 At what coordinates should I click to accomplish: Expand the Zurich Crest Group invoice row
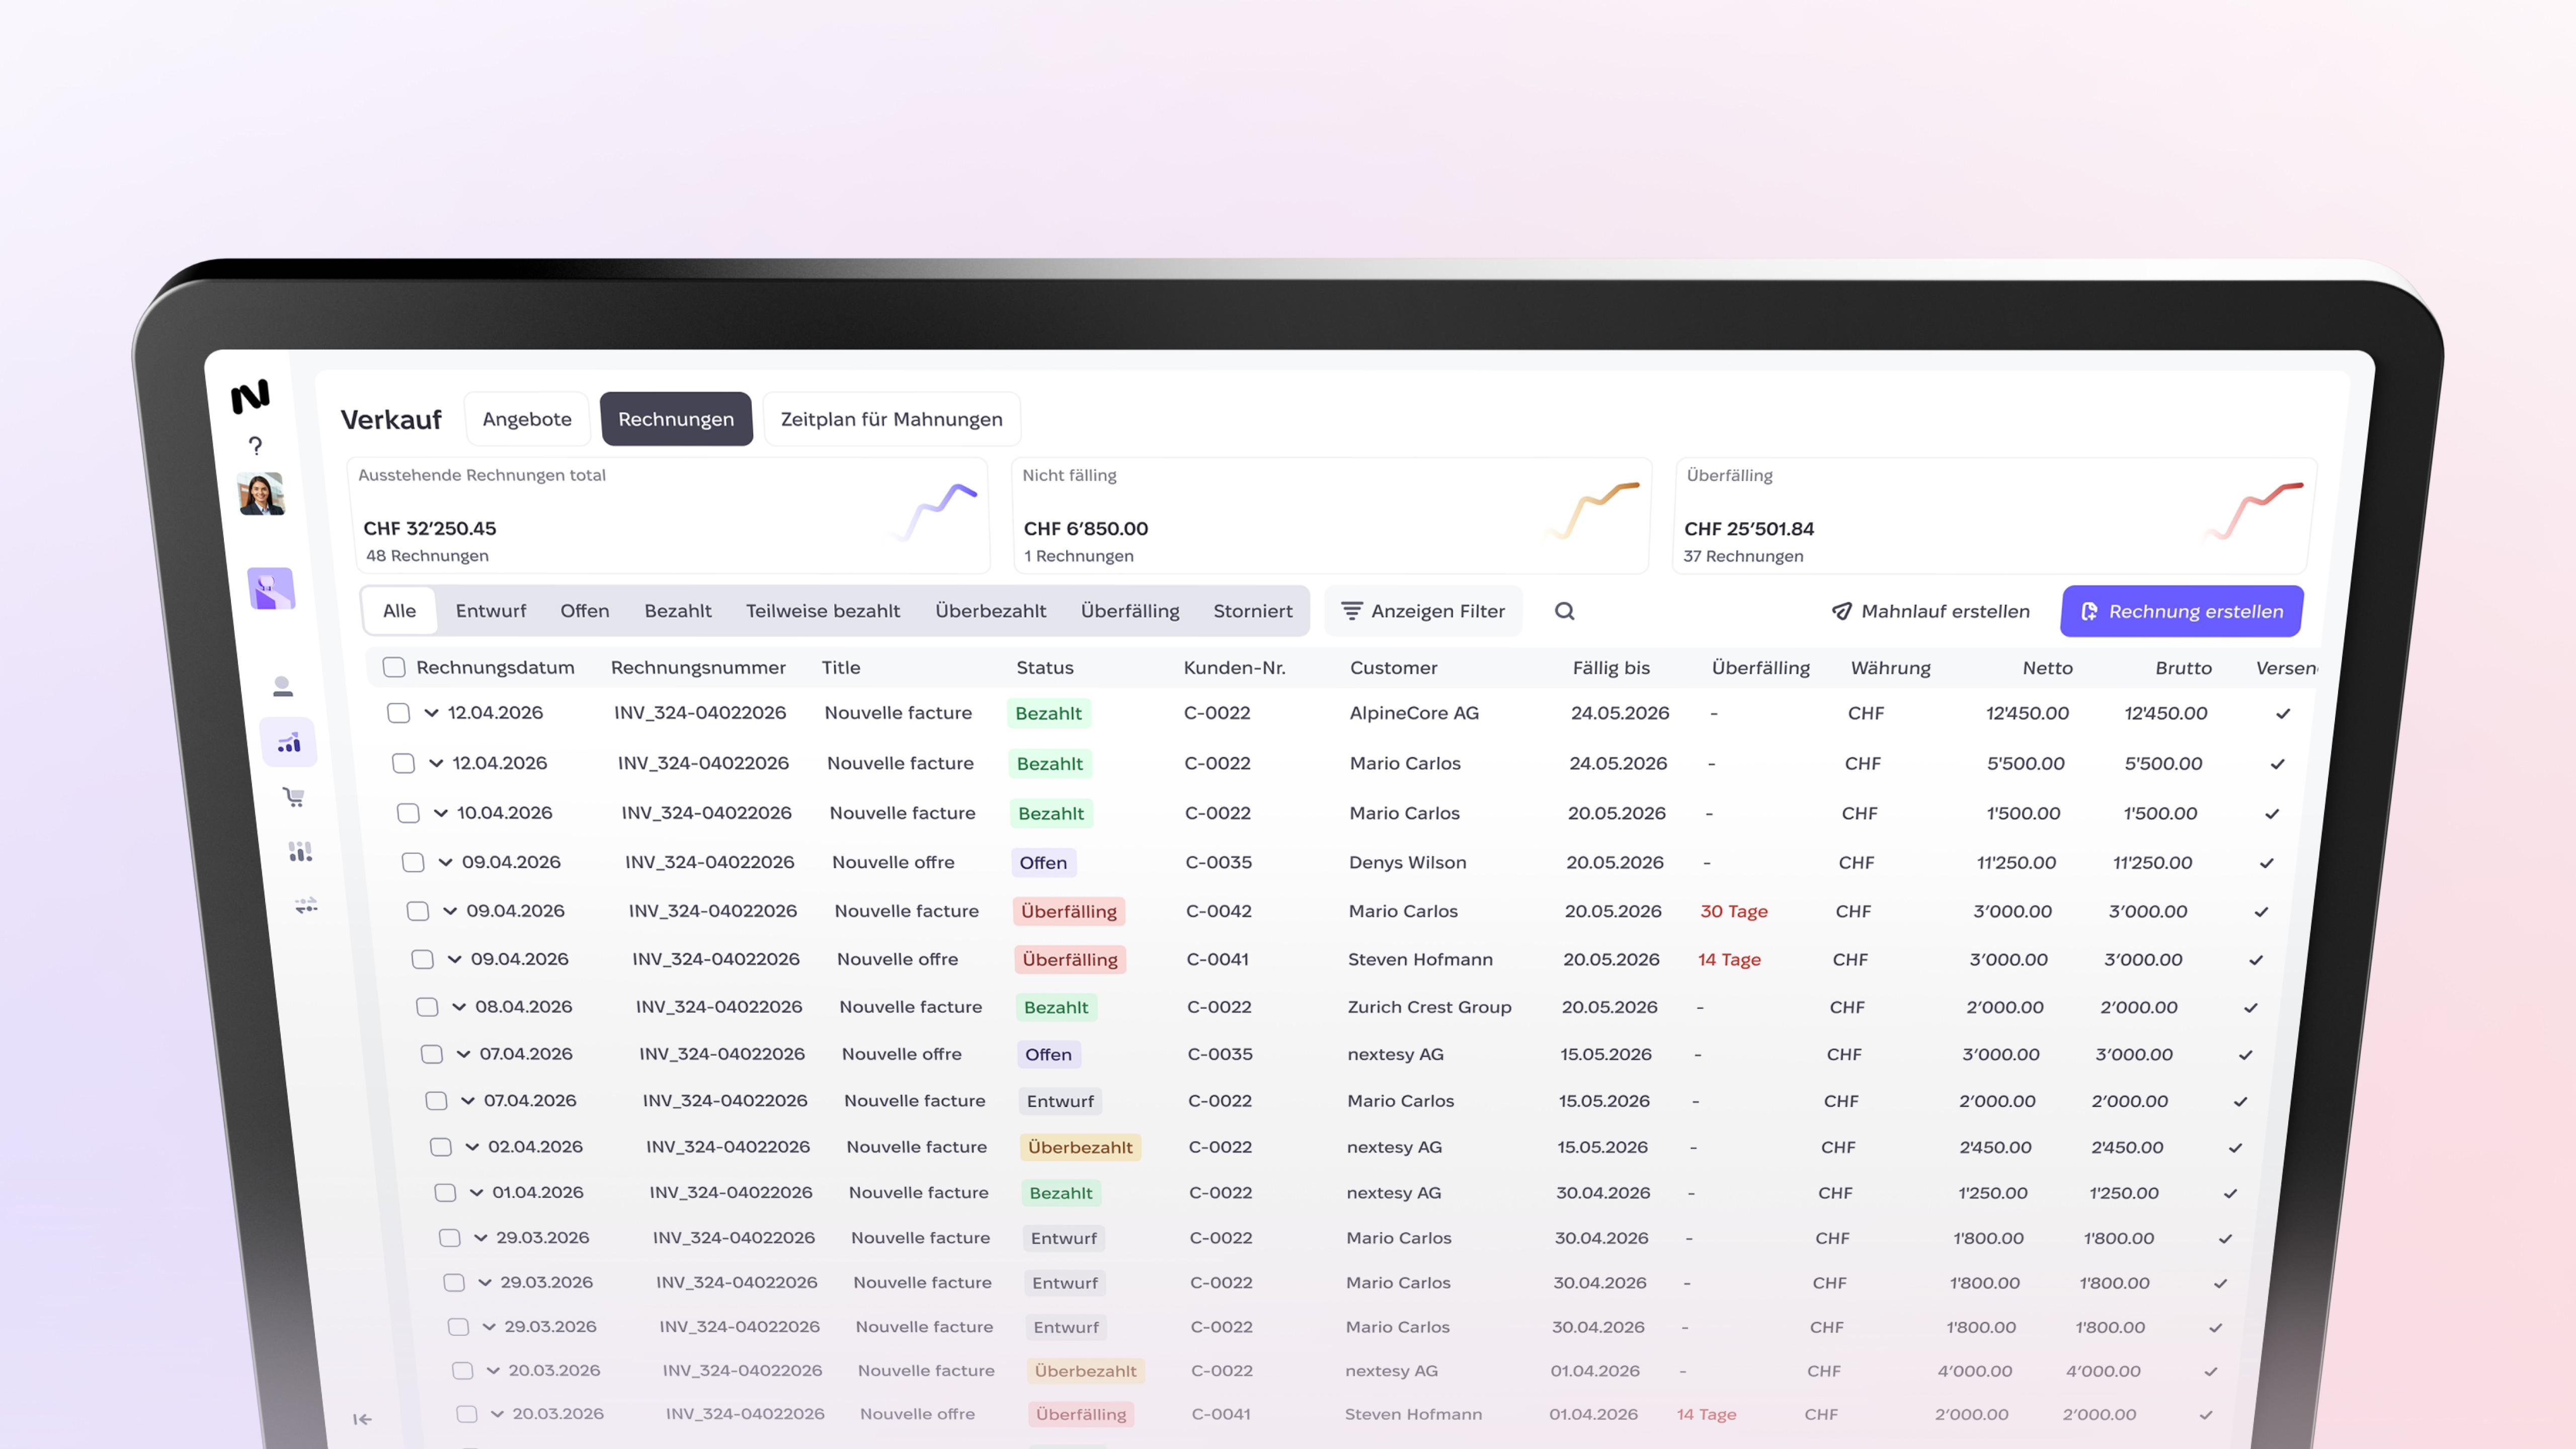pyautogui.click(x=459, y=1007)
